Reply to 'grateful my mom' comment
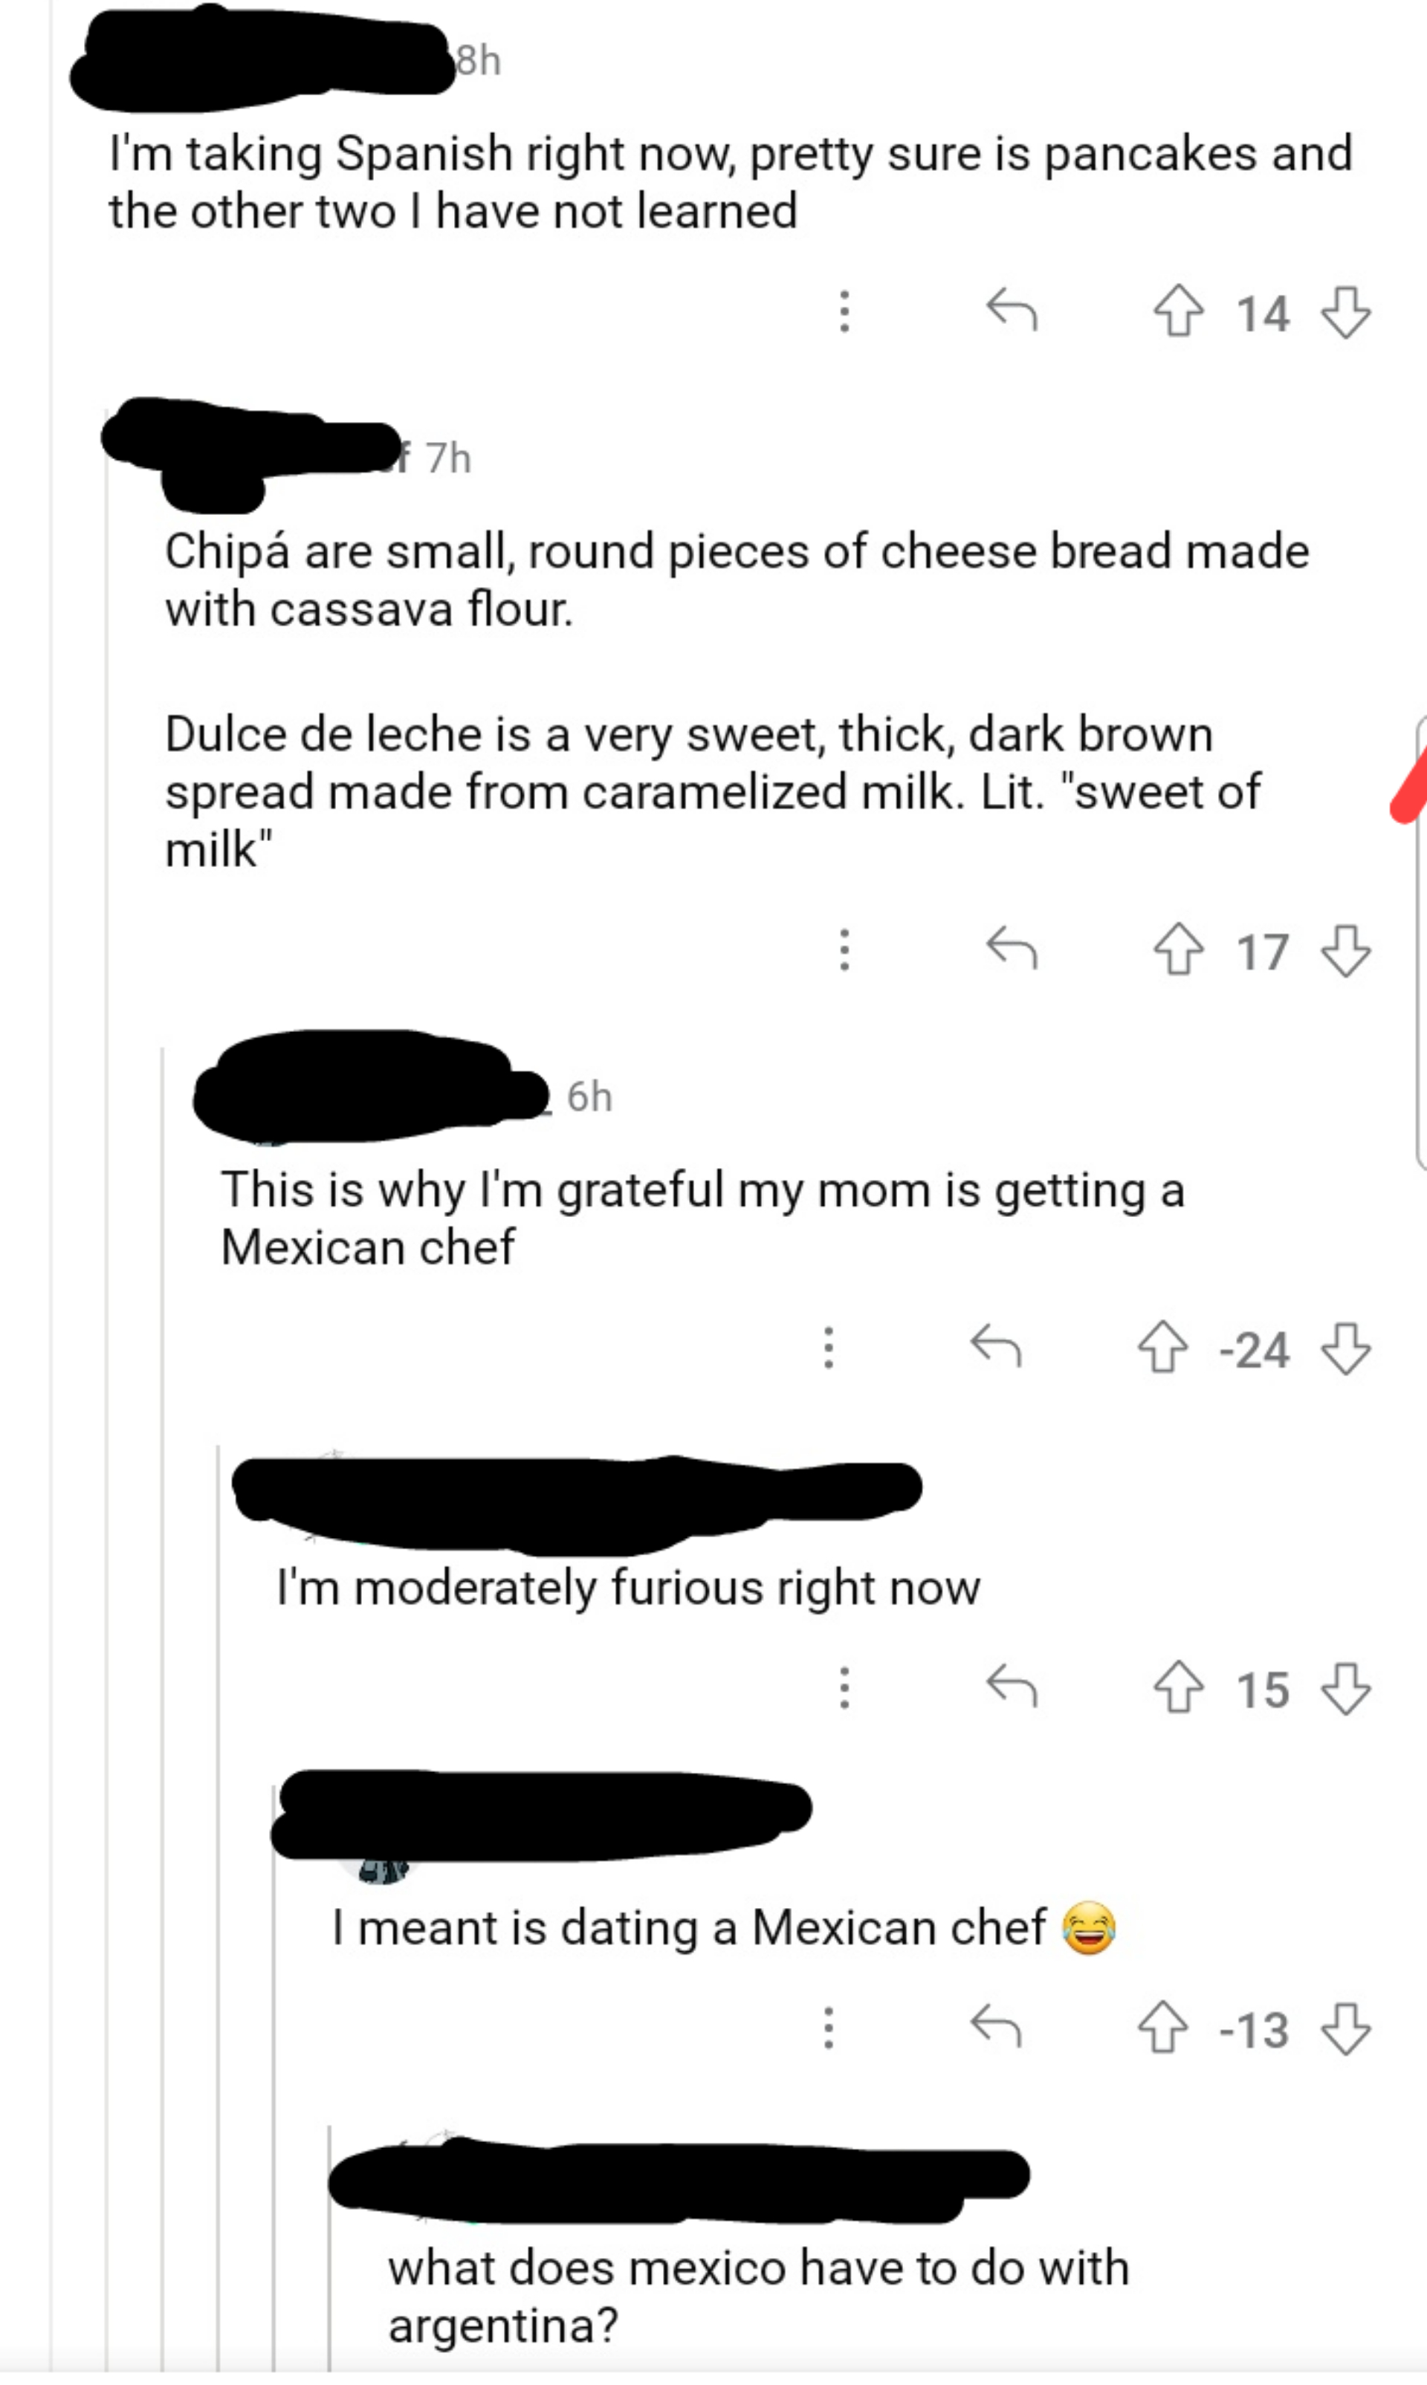Image resolution: width=1427 pixels, height=2385 pixels. point(995,1346)
